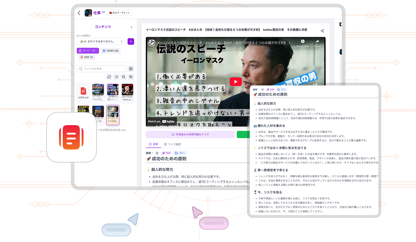This screenshot has width=416, height=242.
Task: Click the back chevron beside 仕事
Action: [x=79, y=13]
